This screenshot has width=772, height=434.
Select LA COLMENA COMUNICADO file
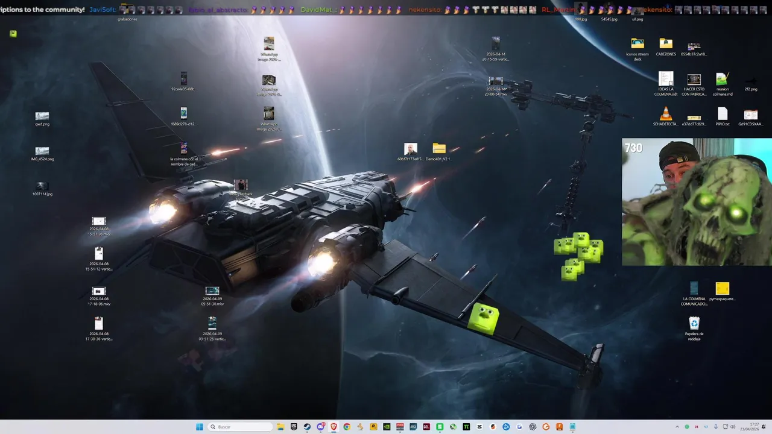(x=694, y=294)
